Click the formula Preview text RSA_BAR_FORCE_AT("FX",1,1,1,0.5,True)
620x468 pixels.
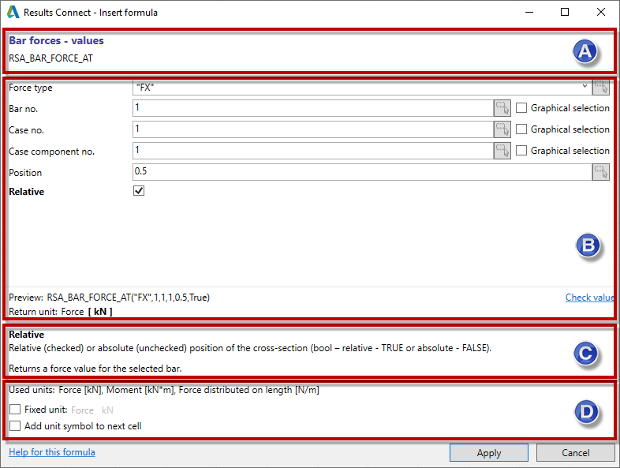point(128,297)
